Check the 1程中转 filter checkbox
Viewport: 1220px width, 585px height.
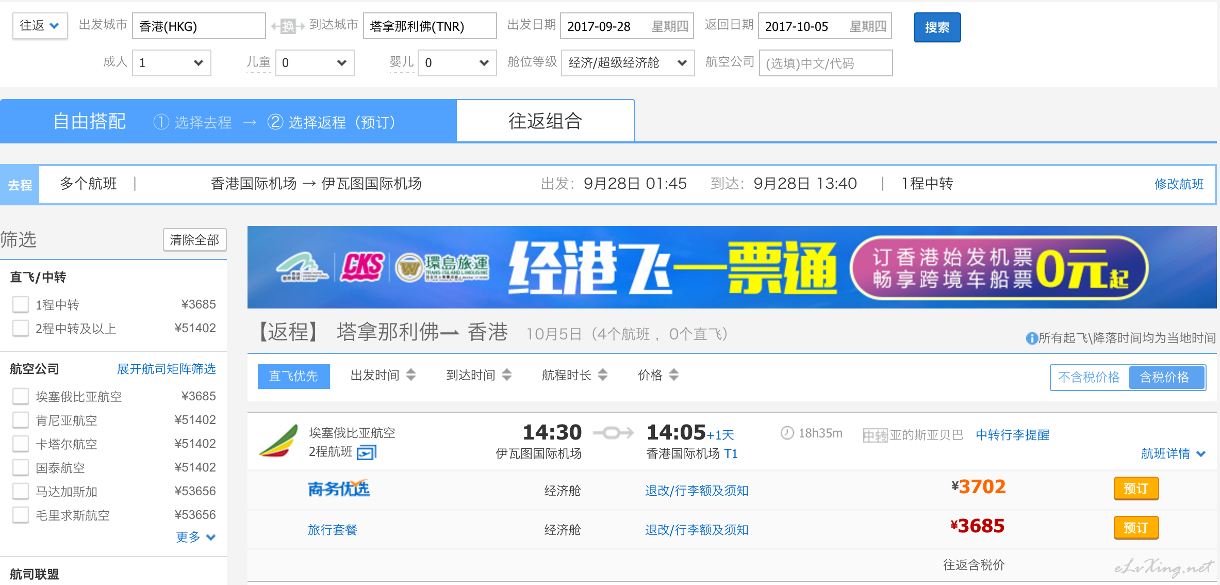21,304
